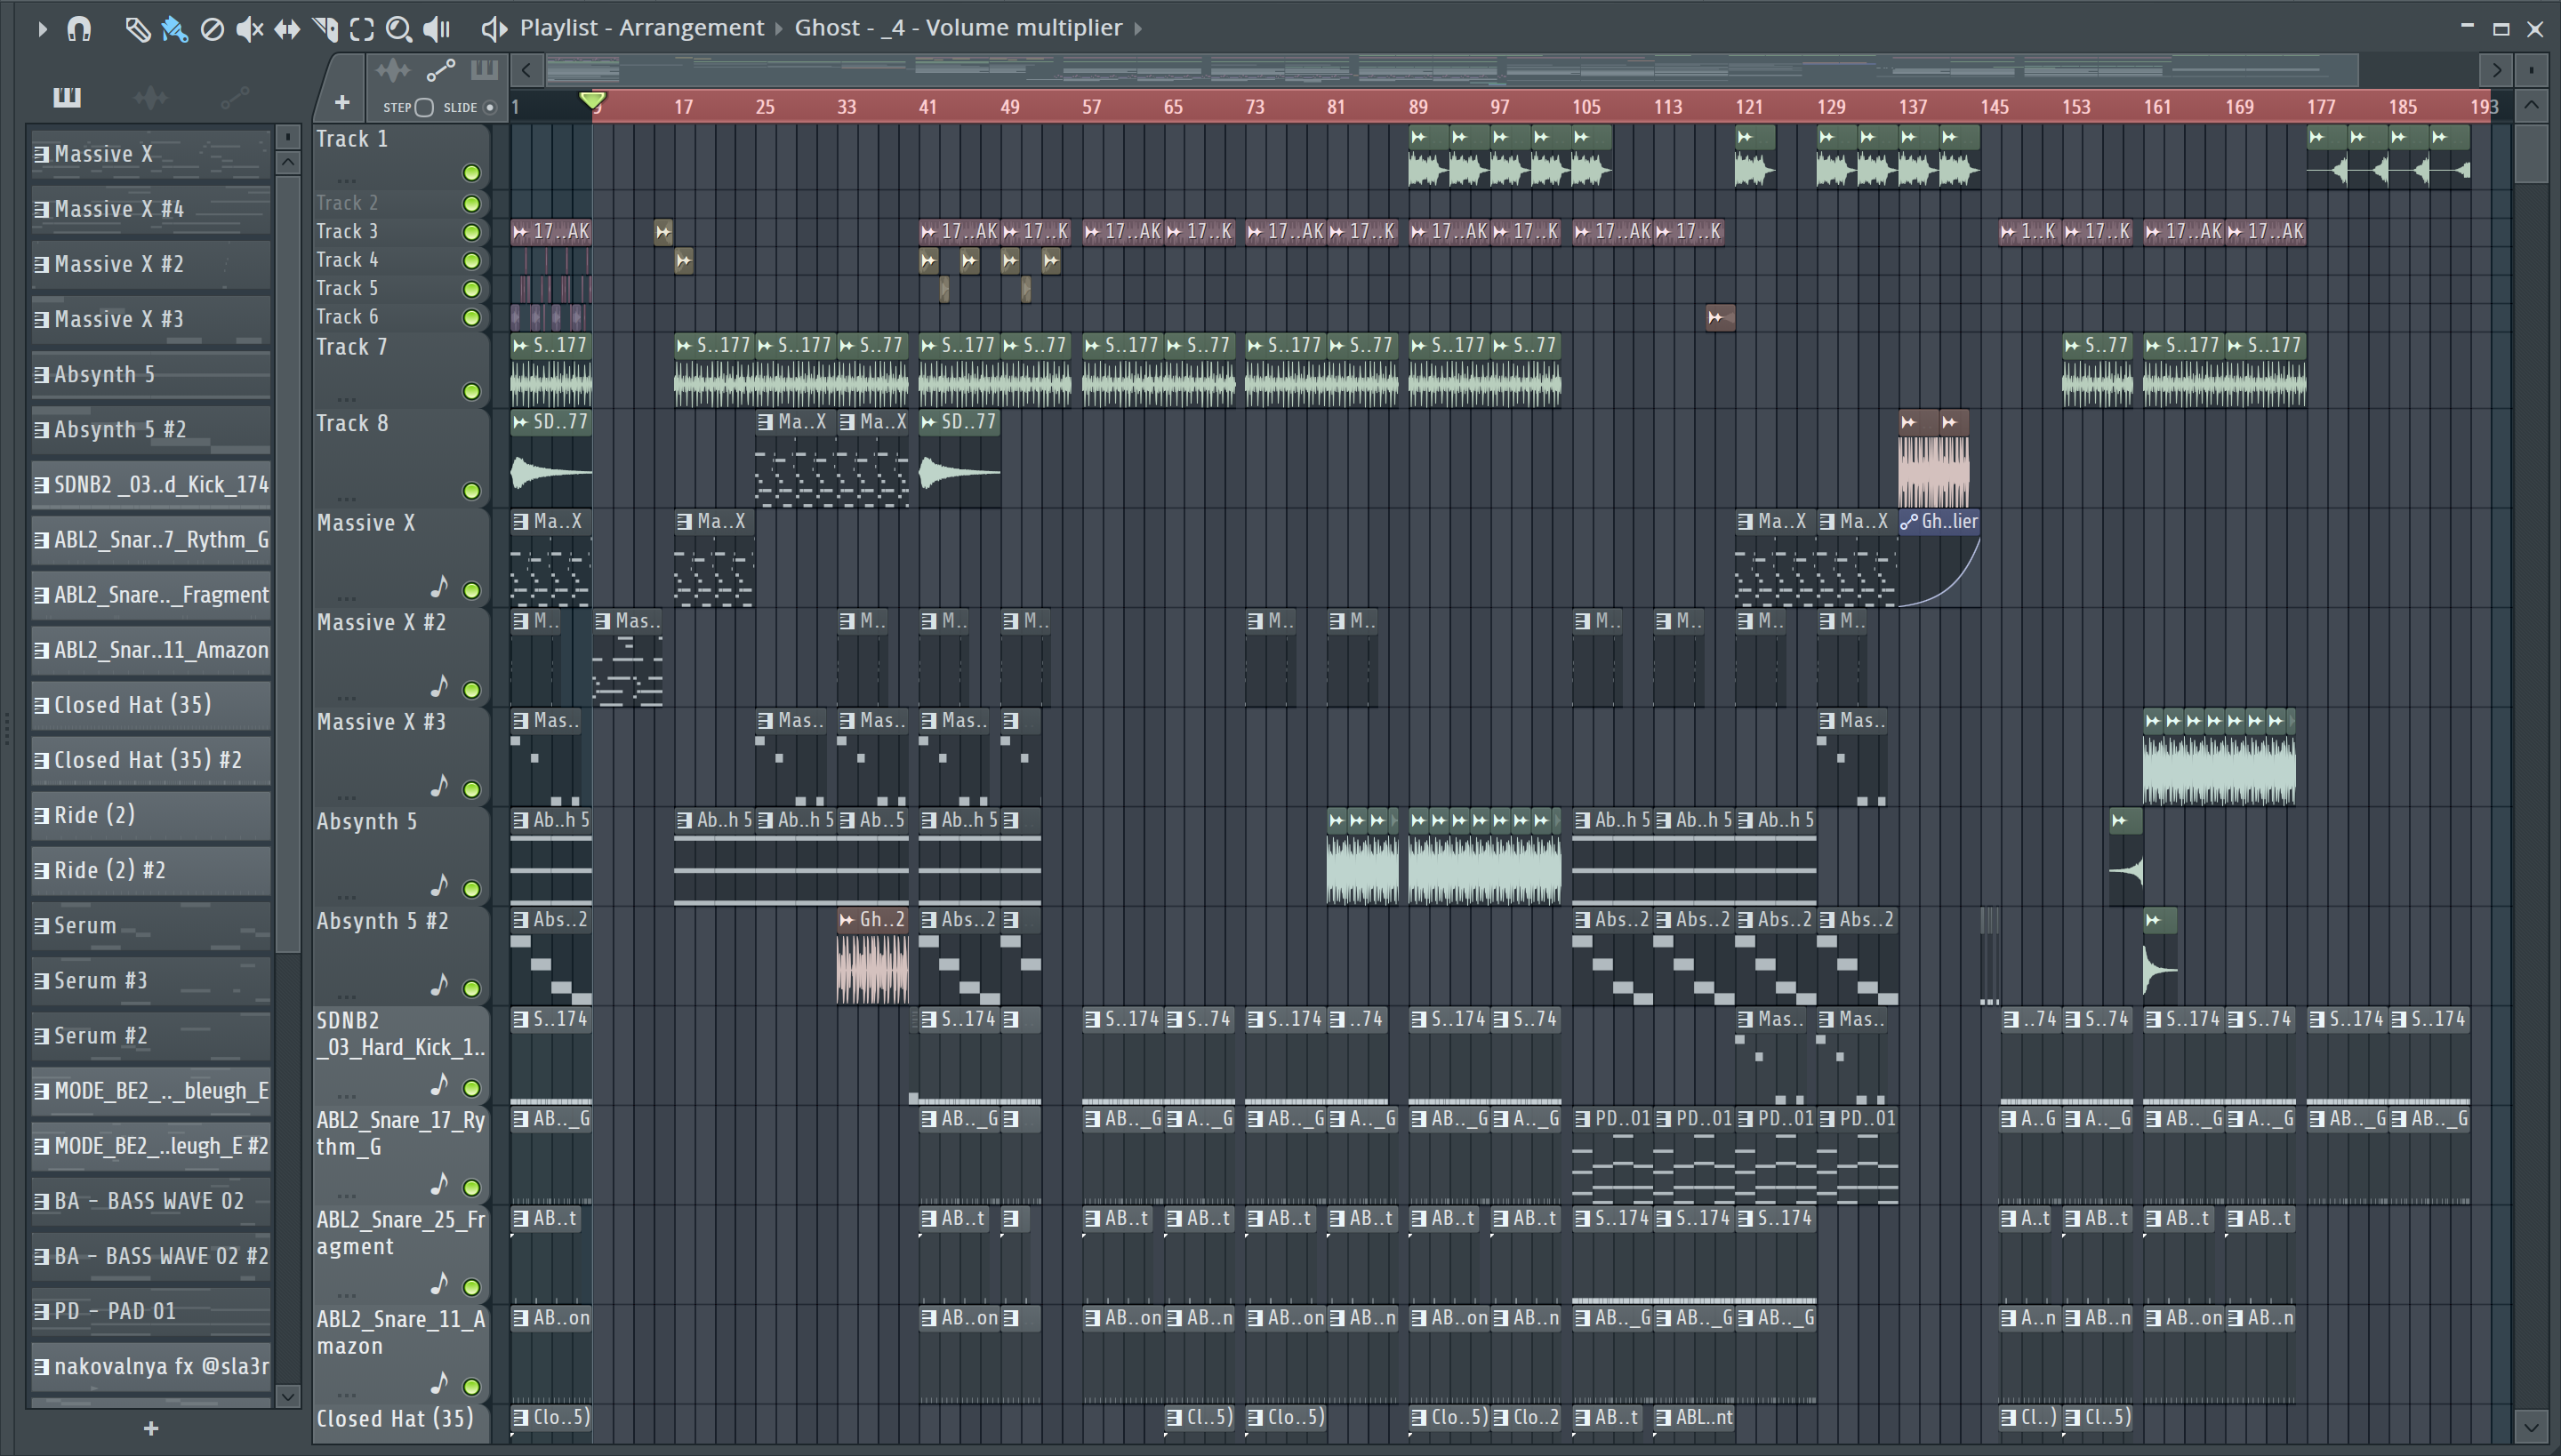
Task: Select Absynth 5 #2 in picker list
Action: point(151,430)
